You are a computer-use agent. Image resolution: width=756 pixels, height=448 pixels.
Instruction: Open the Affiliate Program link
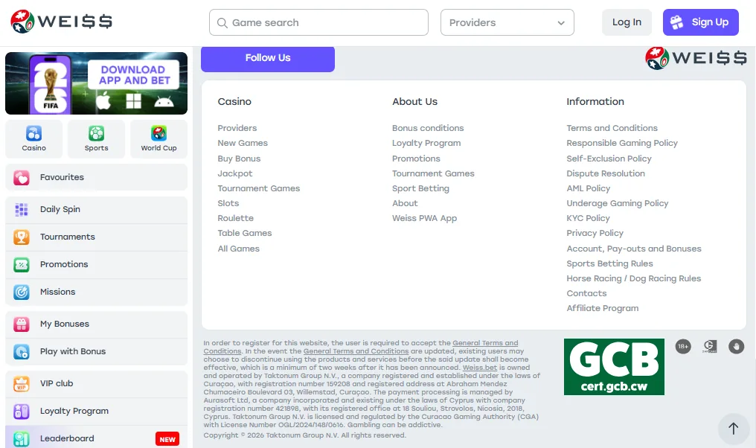(x=602, y=309)
